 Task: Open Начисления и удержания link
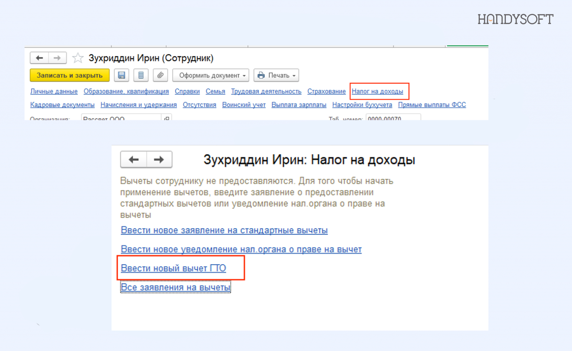click(139, 105)
